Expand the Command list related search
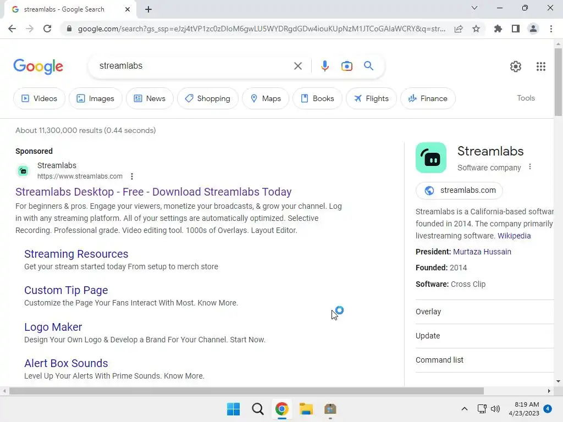The image size is (563, 422). click(485, 360)
